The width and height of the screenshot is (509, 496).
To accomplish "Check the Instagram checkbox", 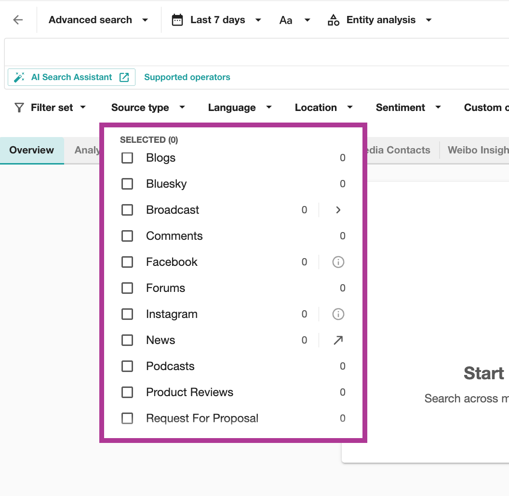I will [127, 314].
